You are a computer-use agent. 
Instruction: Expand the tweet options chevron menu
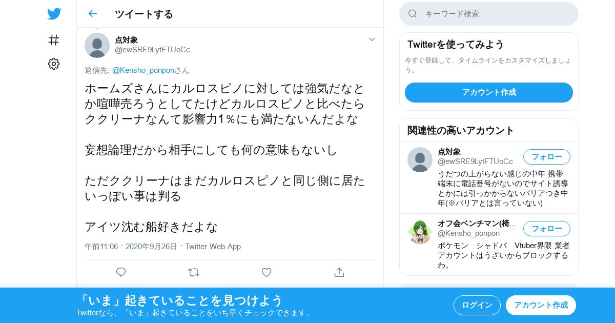tap(372, 39)
